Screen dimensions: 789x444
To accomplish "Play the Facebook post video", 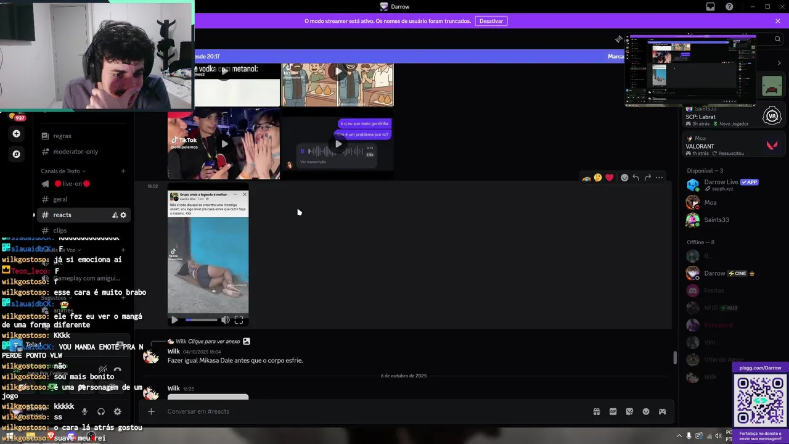I will [x=174, y=320].
